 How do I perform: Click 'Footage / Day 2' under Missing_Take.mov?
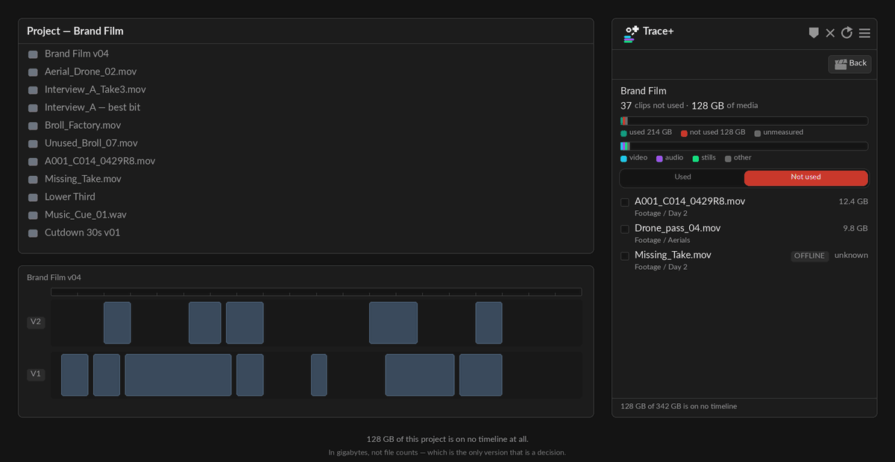pyautogui.click(x=661, y=267)
